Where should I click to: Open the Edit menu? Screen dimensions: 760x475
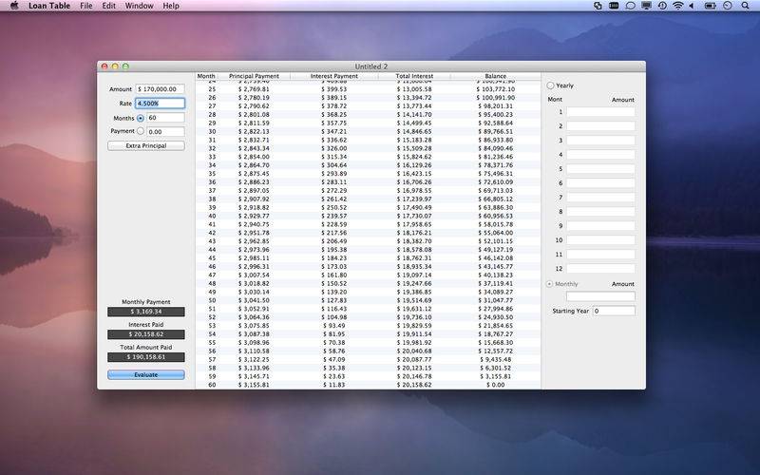click(x=108, y=6)
